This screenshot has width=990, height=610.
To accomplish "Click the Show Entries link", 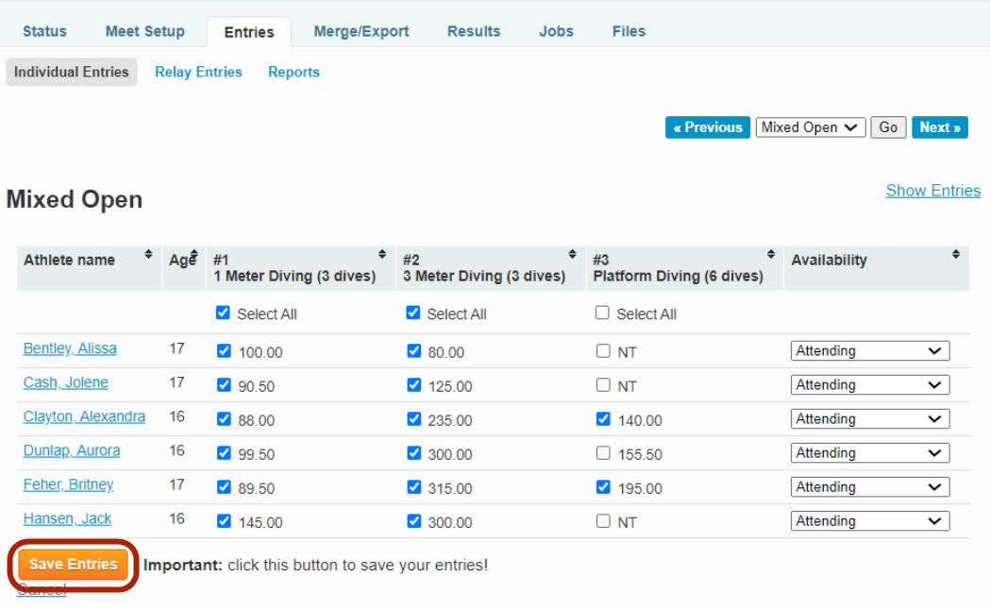I will pyautogui.click(x=932, y=191).
